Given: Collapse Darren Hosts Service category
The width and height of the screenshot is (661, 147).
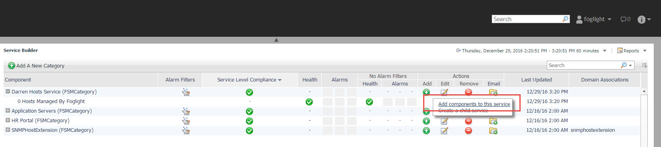Looking at the screenshot, I should point(8,91).
